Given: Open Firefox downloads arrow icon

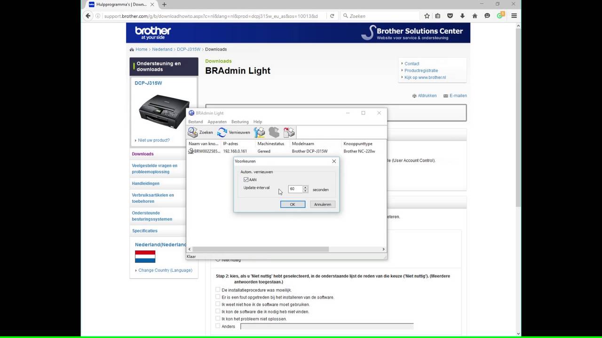Looking at the screenshot, I should (x=462, y=16).
